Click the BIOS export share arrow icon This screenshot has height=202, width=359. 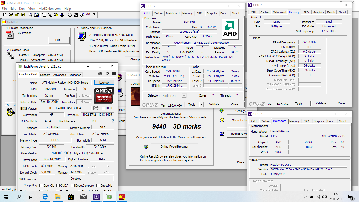96,108
